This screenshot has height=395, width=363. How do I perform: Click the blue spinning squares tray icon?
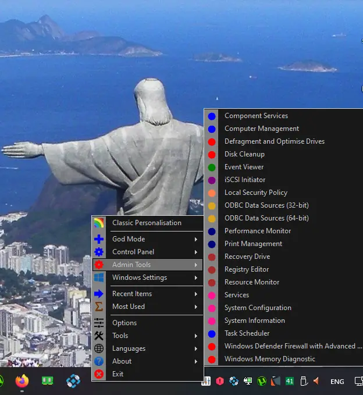coord(234,381)
